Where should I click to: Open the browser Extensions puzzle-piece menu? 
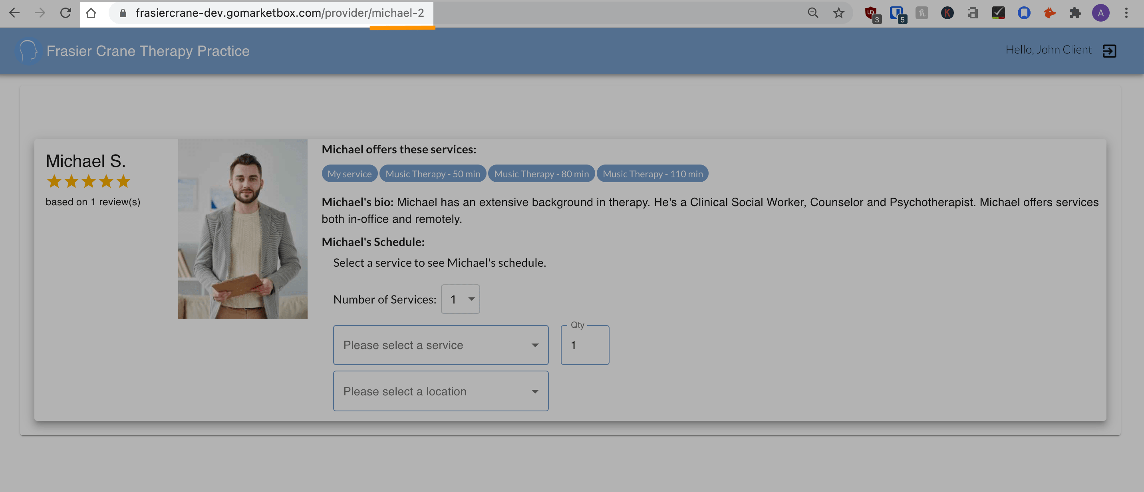(1076, 13)
